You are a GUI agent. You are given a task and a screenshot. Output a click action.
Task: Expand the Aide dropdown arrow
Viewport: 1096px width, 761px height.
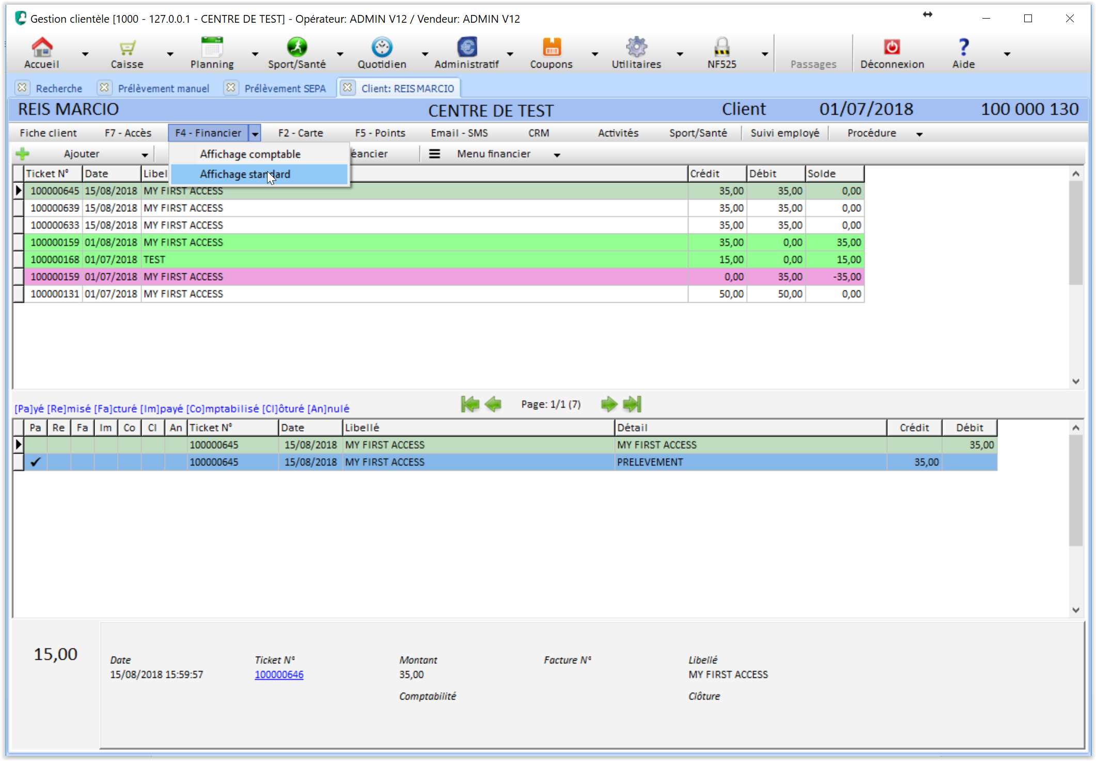1007,54
